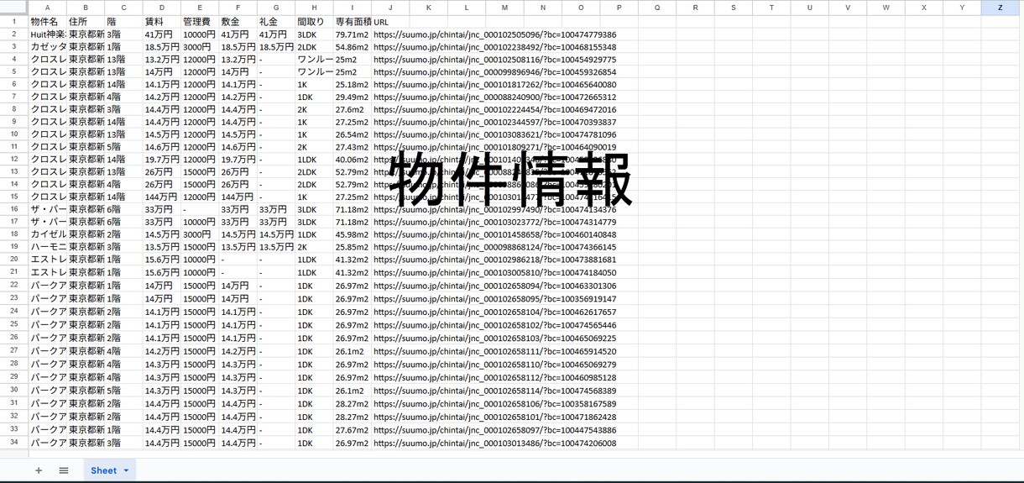The width and height of the screenshot is (1024, 483).
Task: Select the 6階 floor cell in row 16
Action: point(123,209)
